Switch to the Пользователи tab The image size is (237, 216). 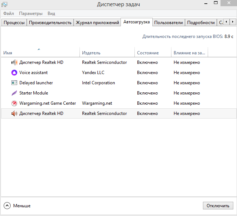coord(169,23)
